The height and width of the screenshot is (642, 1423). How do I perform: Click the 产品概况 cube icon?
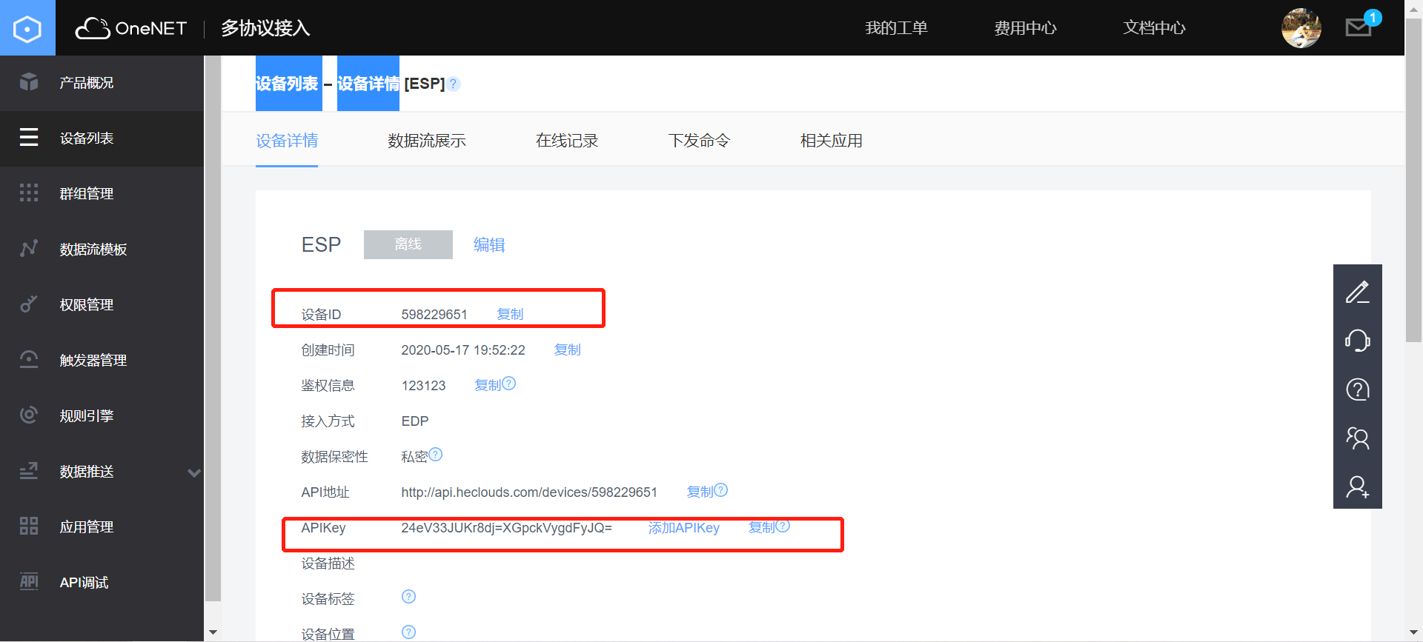(x=29, y=81)
